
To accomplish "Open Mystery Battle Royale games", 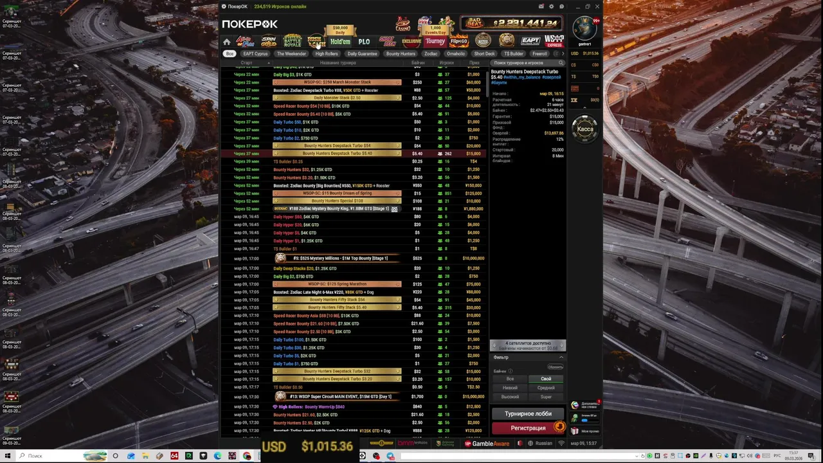I will point(292,41).
